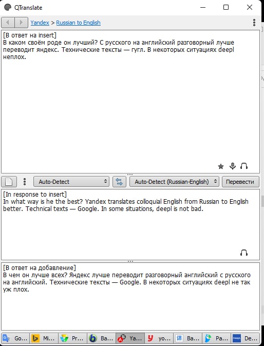Click the Перевести translate button

pyautogui.click(x=240, y=182)
